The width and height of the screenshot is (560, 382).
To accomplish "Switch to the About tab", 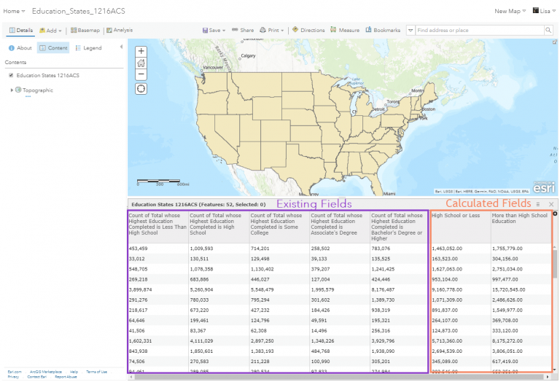I will pos(20,48).
